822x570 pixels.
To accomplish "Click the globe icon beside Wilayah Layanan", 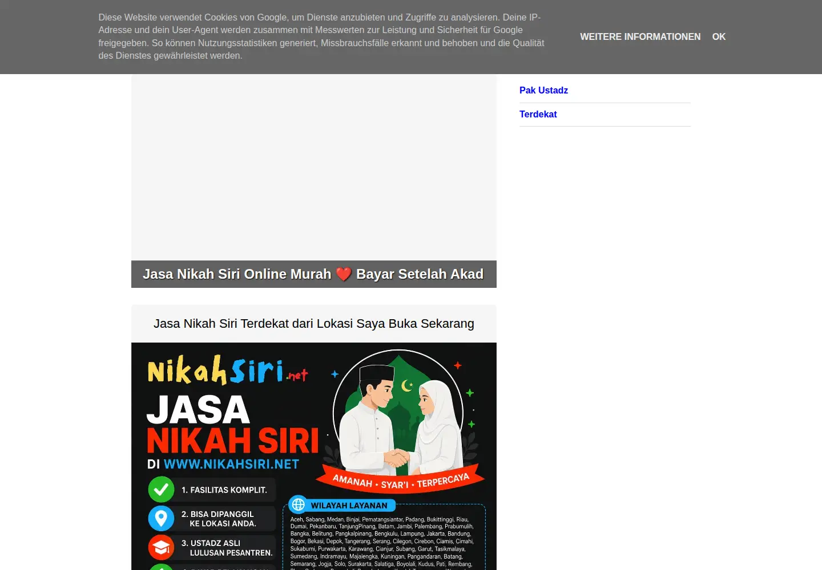I will (x=298, y=504).
